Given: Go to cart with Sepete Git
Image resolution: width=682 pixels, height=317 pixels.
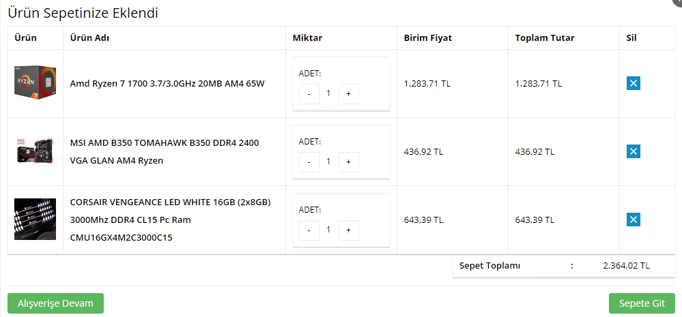Looking at the screenshot, I should coord(642,303).
